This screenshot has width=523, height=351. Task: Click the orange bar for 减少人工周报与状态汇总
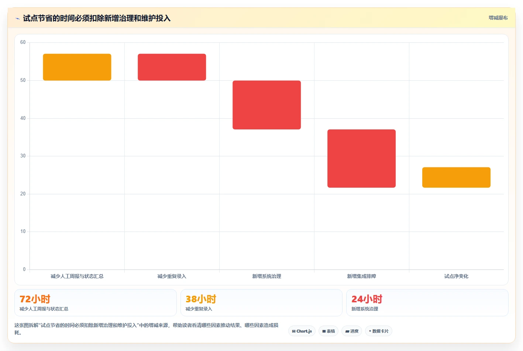77,67
